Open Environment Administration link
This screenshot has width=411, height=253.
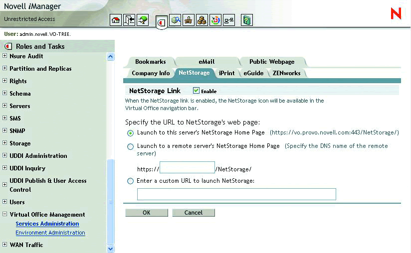50,233
